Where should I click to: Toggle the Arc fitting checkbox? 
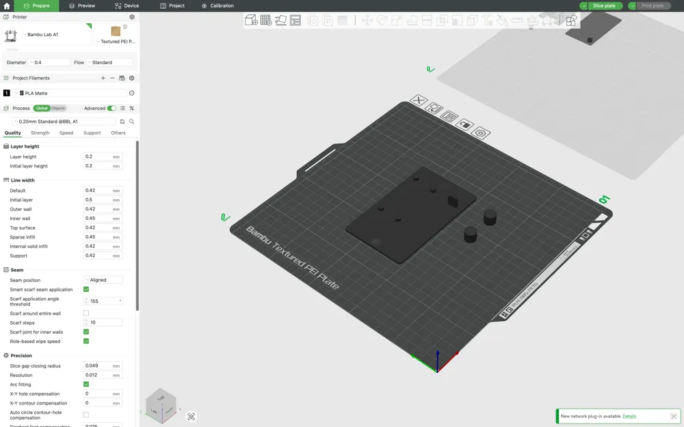(86, 384)
